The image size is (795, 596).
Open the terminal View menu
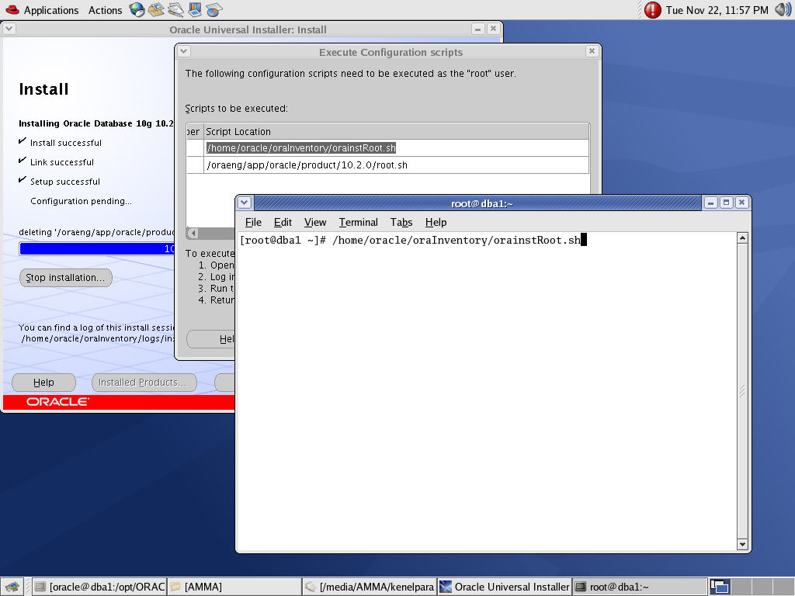tap(315, 222)
